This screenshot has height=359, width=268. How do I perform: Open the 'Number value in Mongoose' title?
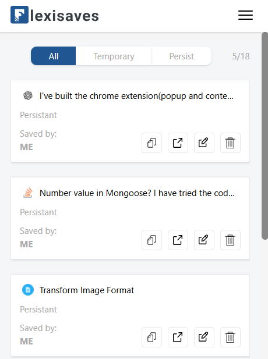(x=137, y=193)
